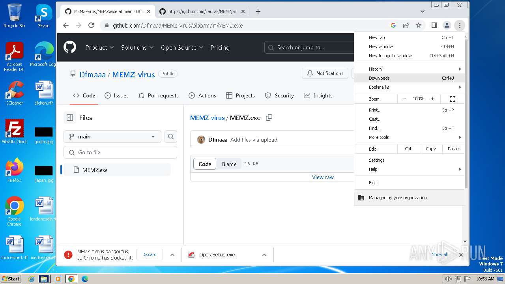Click the GitHub search box
The width and height of the screenshot is (505, 284).
(309, 47)
